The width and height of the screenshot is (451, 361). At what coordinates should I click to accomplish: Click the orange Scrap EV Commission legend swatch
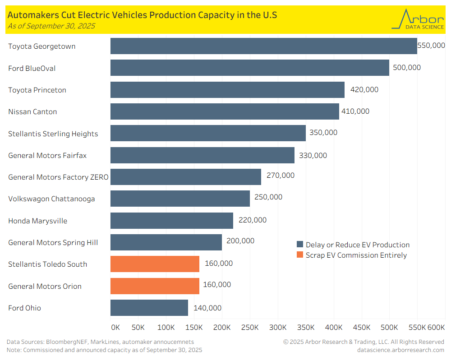300,255
